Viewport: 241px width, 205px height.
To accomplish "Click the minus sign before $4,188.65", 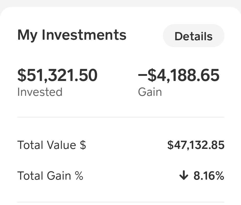I will pos(142,75).
